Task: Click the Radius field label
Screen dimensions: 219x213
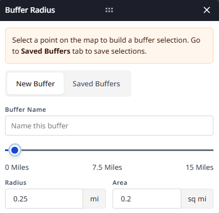Action: coord(16,183)
